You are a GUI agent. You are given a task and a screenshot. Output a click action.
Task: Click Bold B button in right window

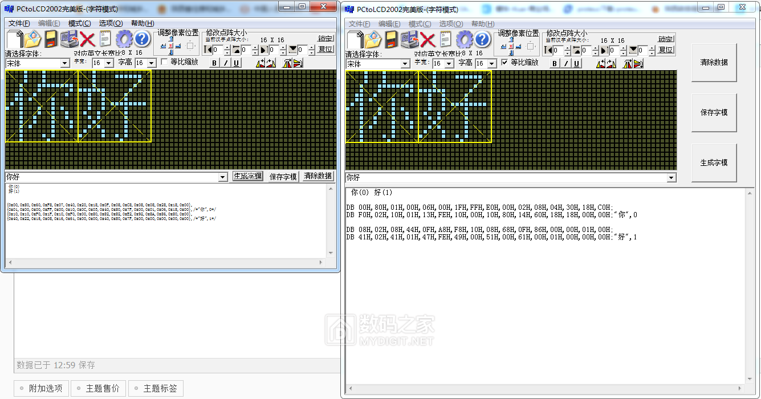[555, 63]
